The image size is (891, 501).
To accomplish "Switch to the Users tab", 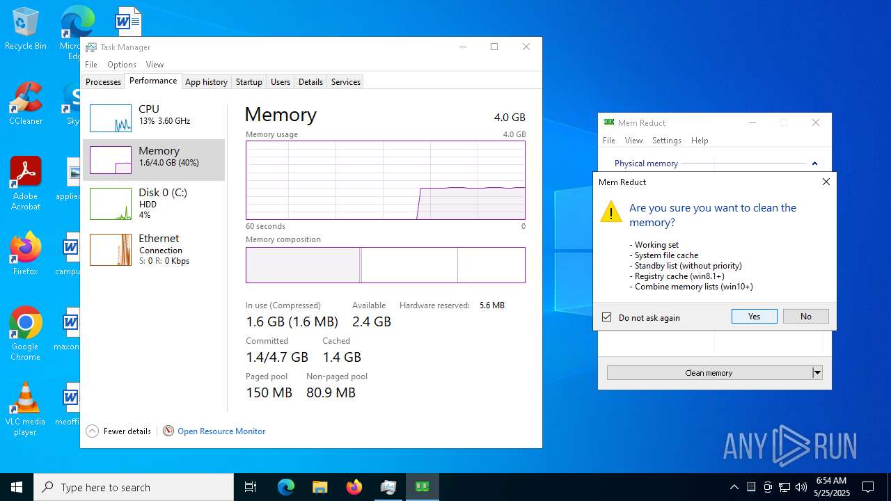I will pyautogui.click(x=281, y=82).
